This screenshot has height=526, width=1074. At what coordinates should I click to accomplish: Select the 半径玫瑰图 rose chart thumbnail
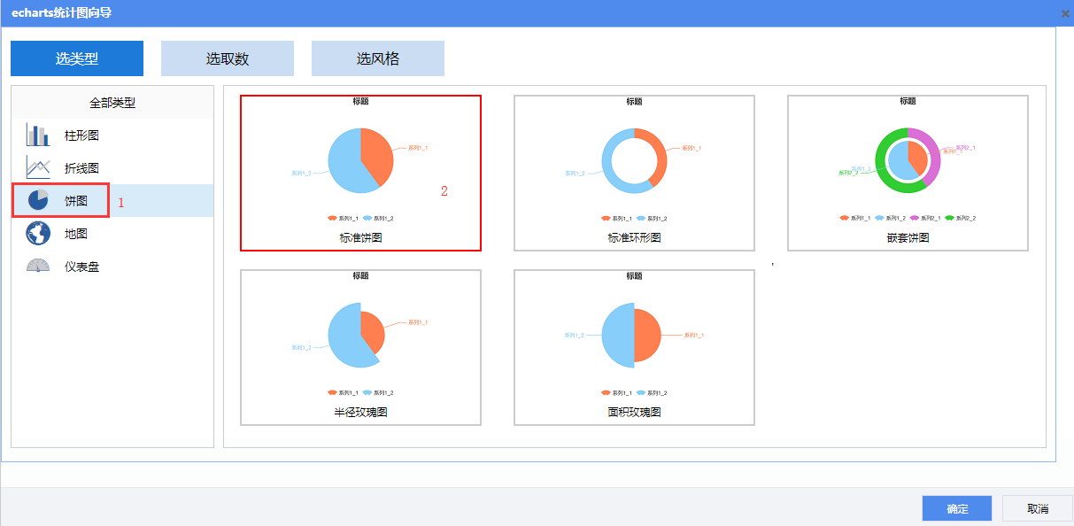(360, 347)
